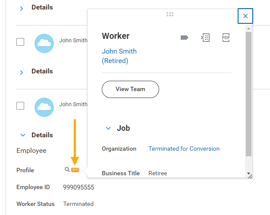The width and height of the screenshot is (270, 215).
Task: Collapse the Job section in the popup
Action: (108, 128)
